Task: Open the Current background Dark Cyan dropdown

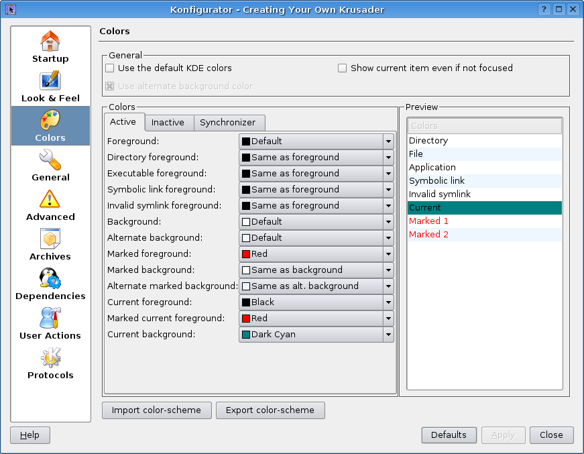Action: (316, 335)
